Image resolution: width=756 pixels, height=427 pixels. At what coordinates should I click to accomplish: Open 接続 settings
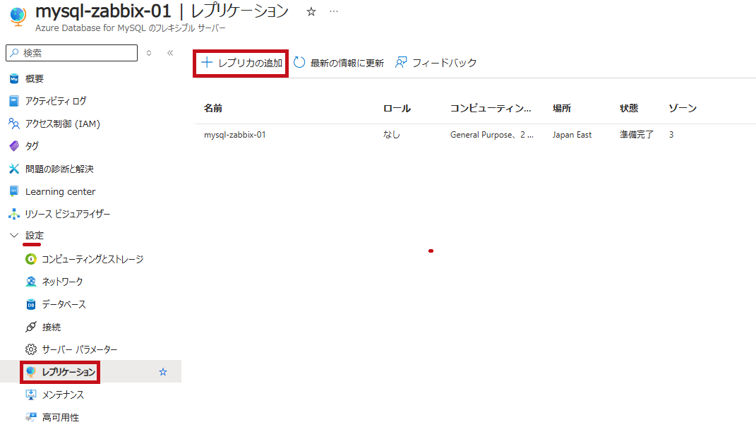coord(43,327)
